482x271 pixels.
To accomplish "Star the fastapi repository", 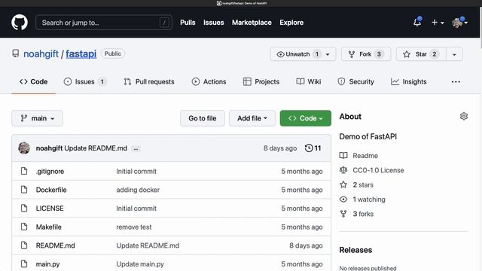I will (x=421, y=54).
